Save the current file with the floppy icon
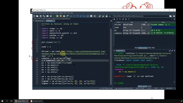 (41, 16)
